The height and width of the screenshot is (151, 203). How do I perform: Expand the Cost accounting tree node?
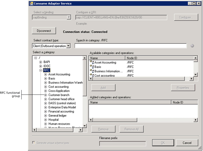[x=46, y=87]
